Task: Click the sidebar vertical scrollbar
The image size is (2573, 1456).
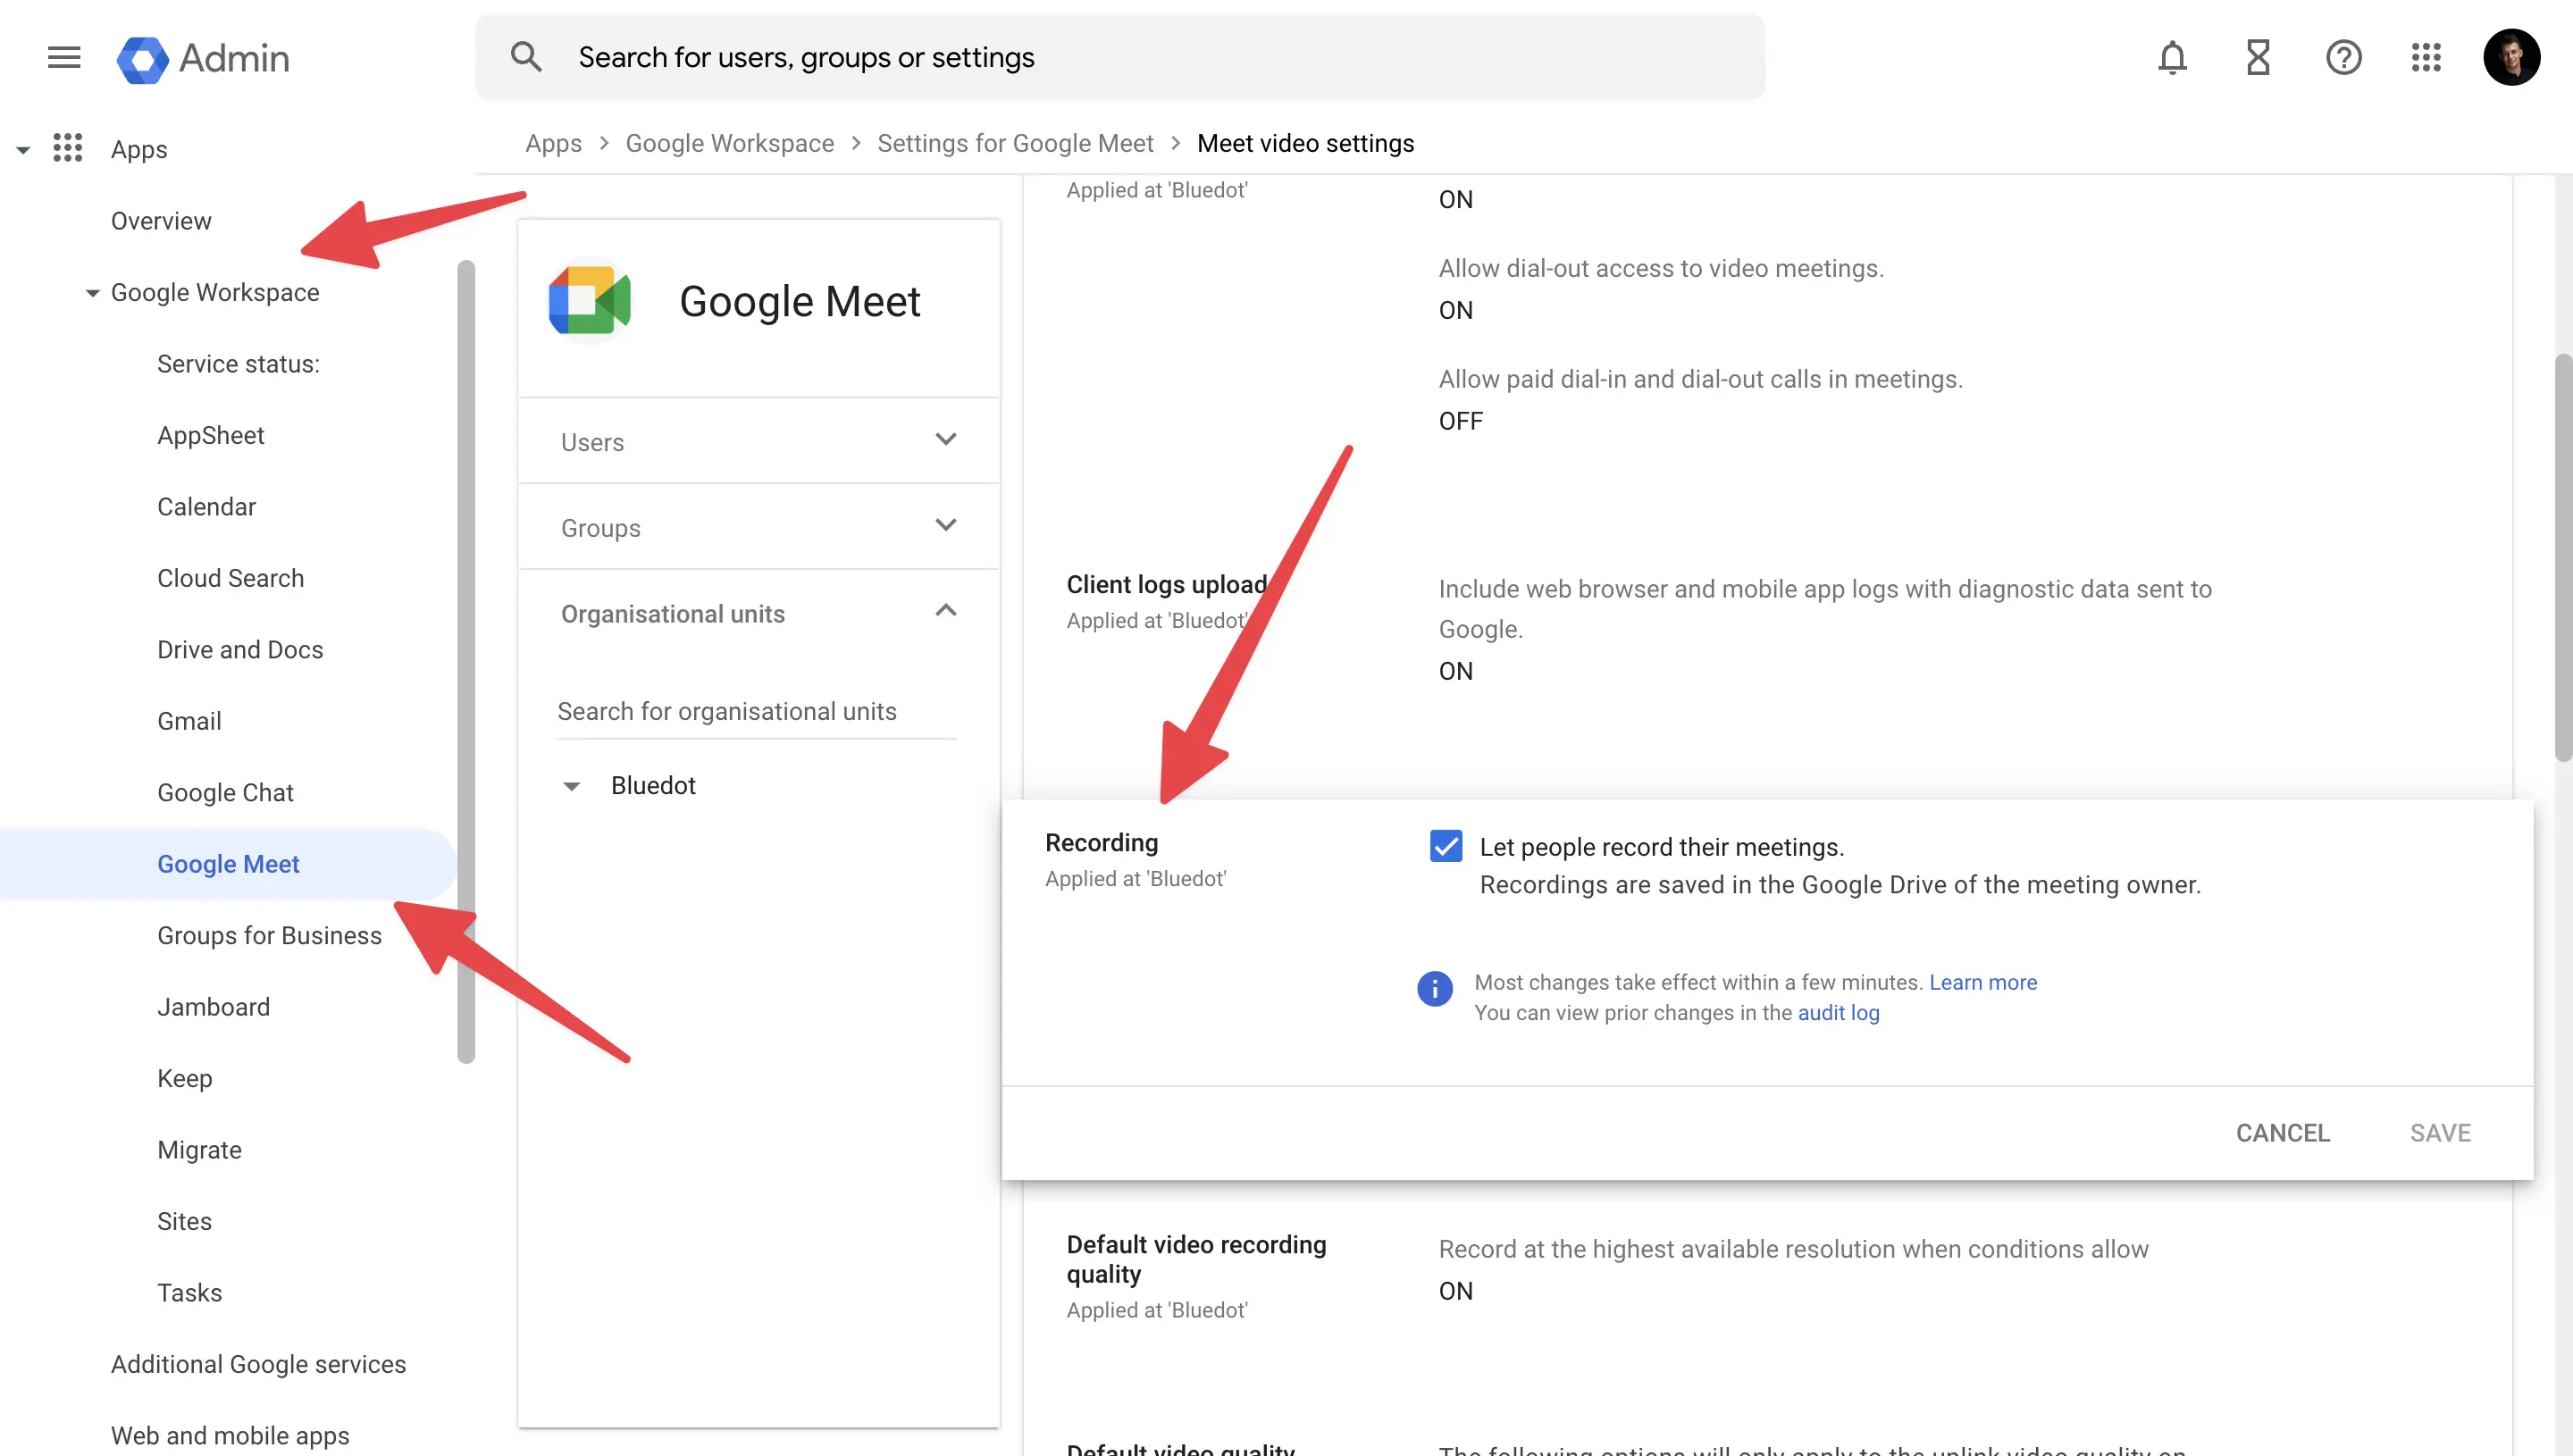Action: pyautogui.click(x=465, y=661)
